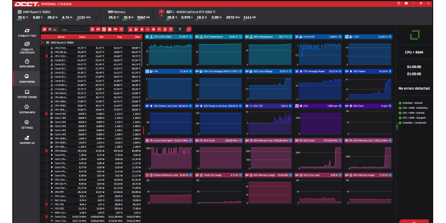Open the System Tuning section
The height and width of the screenshot is (223, 446).
[27, 94]
